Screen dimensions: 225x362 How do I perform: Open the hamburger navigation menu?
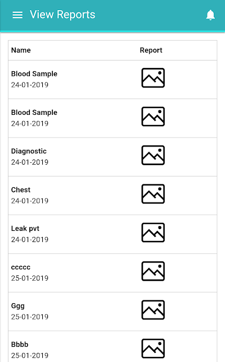[x=17, y=15]
